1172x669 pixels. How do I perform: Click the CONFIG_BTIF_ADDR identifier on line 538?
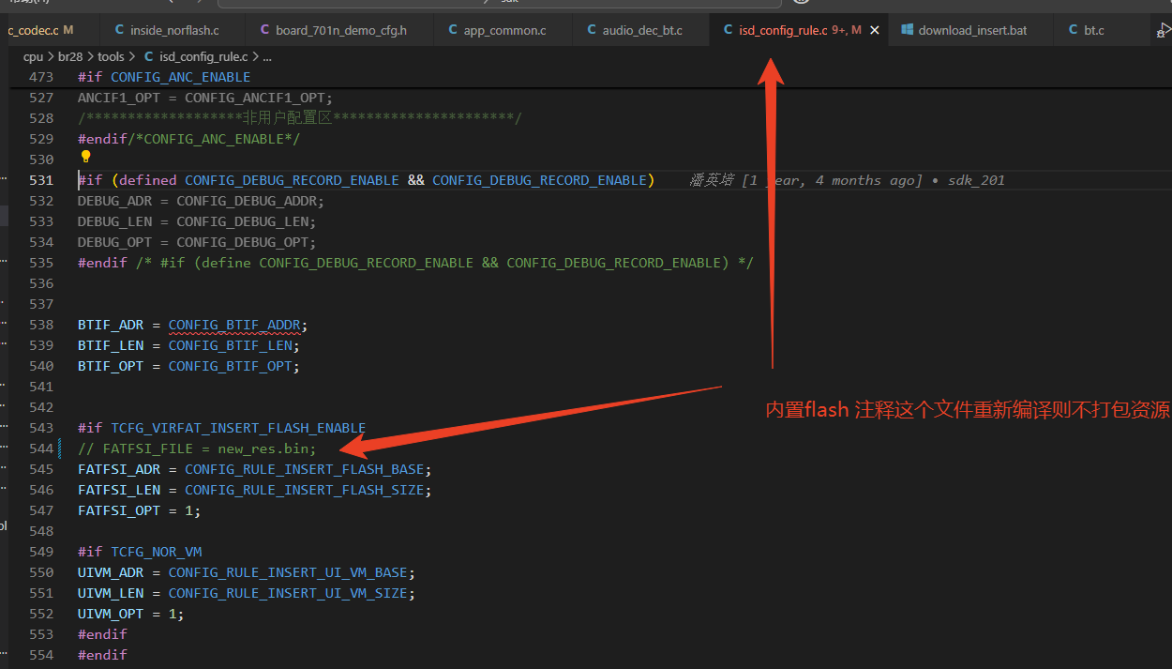coord(234,325)
